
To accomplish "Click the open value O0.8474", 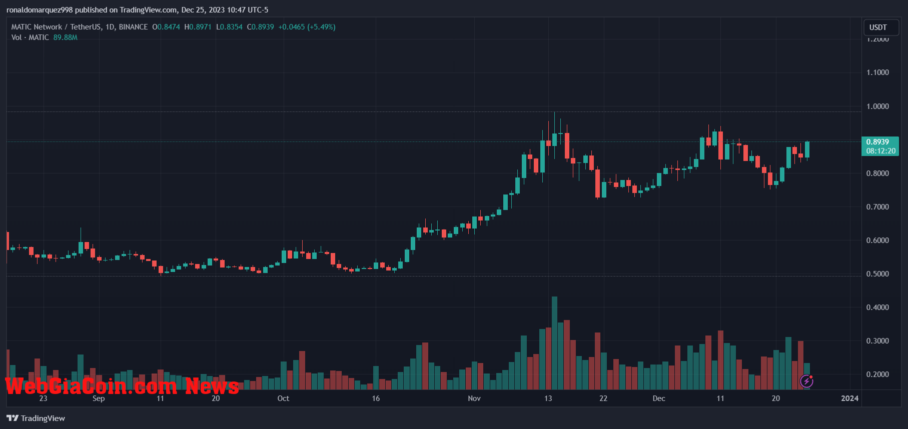I will click(166, 27).
